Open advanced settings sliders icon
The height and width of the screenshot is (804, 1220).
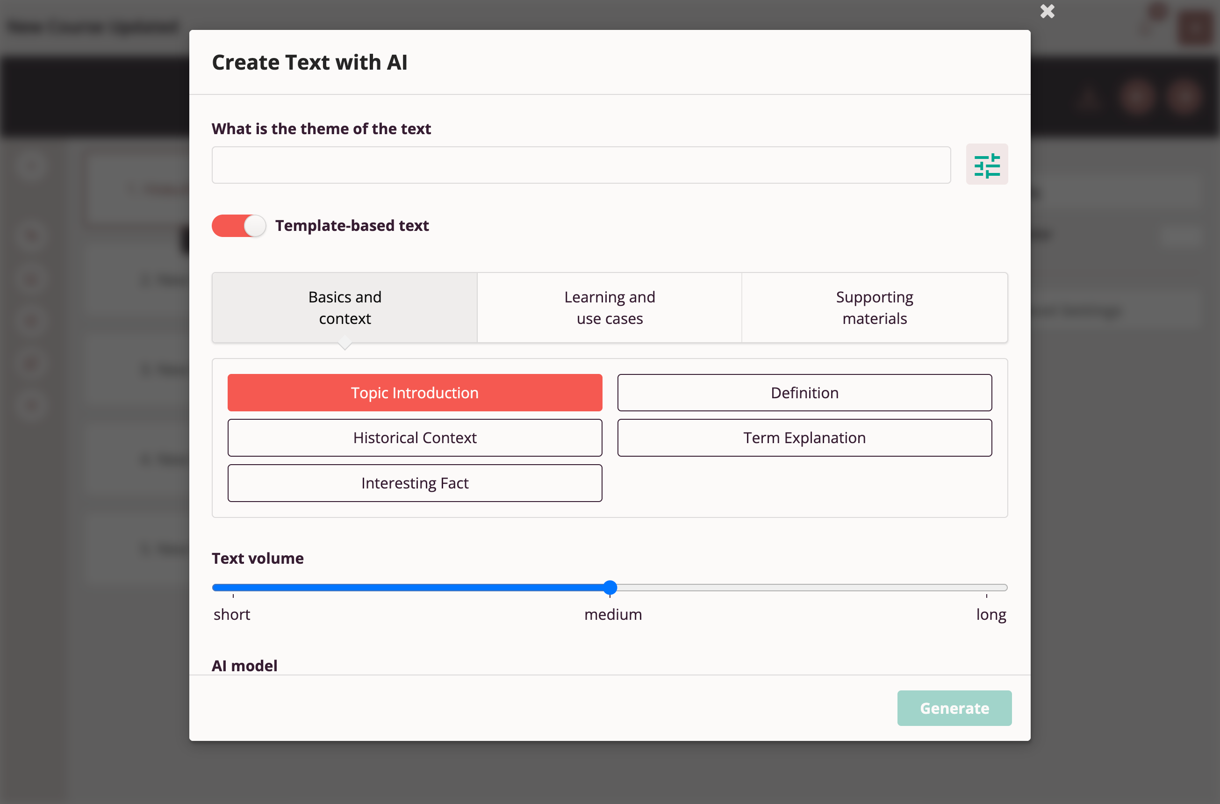(x=987, y=165)
